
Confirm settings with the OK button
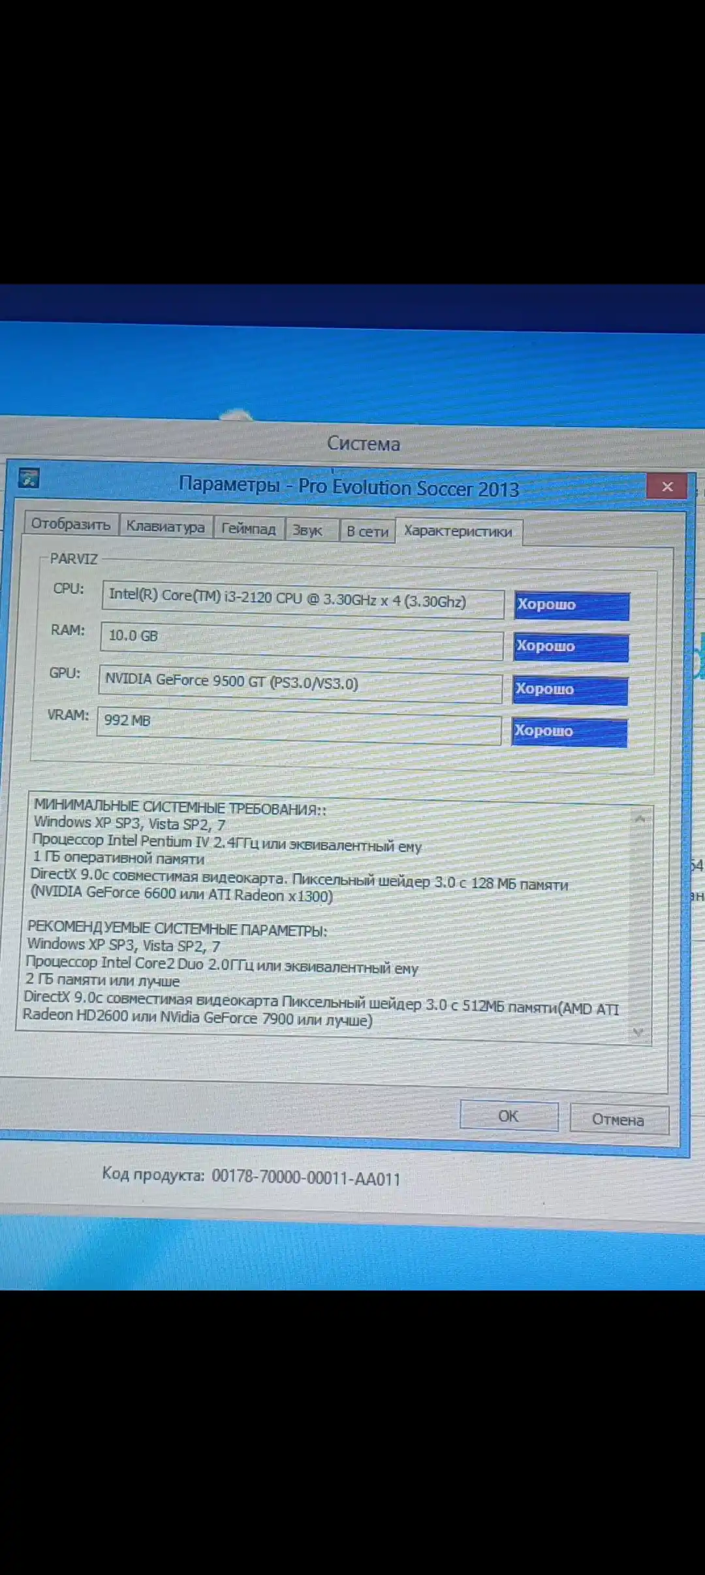[x=509, y=1115]
